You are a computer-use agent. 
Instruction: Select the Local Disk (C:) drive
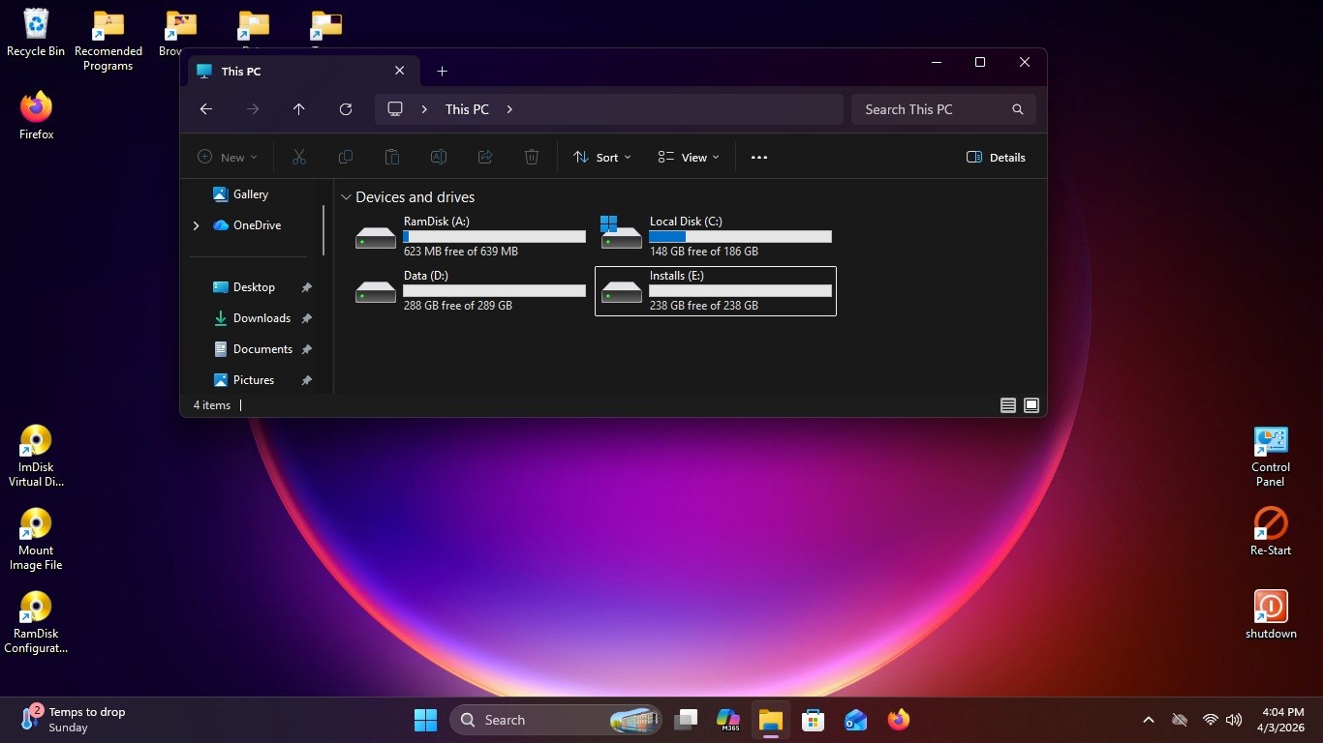tap(716, 237)
